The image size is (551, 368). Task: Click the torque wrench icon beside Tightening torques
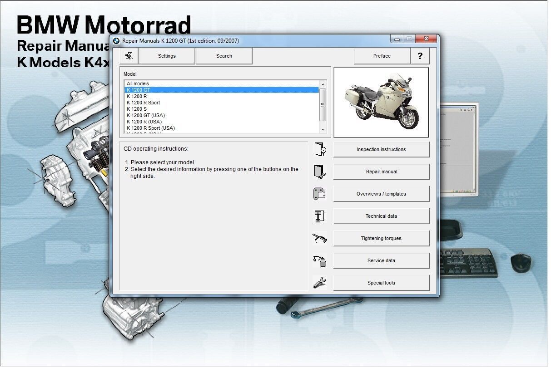click(x=320, y=238)
